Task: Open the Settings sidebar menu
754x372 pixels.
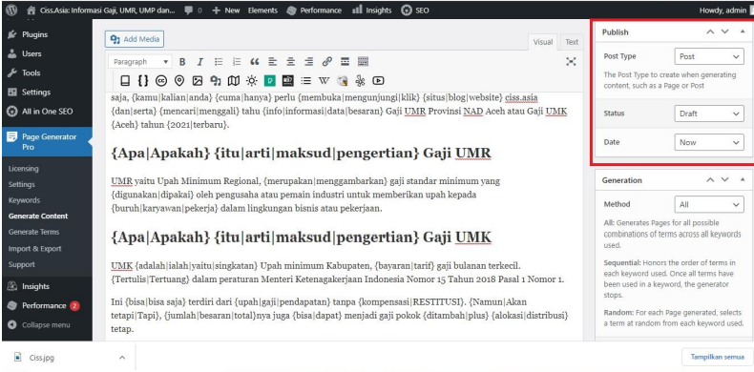Action: pos(47,93)
